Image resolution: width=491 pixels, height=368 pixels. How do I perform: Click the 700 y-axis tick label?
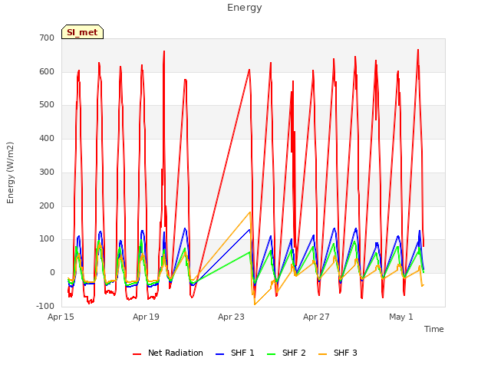[x=47, y=38]
